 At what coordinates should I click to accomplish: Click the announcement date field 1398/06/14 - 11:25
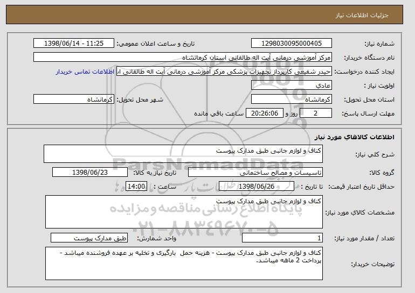click(x=74, y=44)
